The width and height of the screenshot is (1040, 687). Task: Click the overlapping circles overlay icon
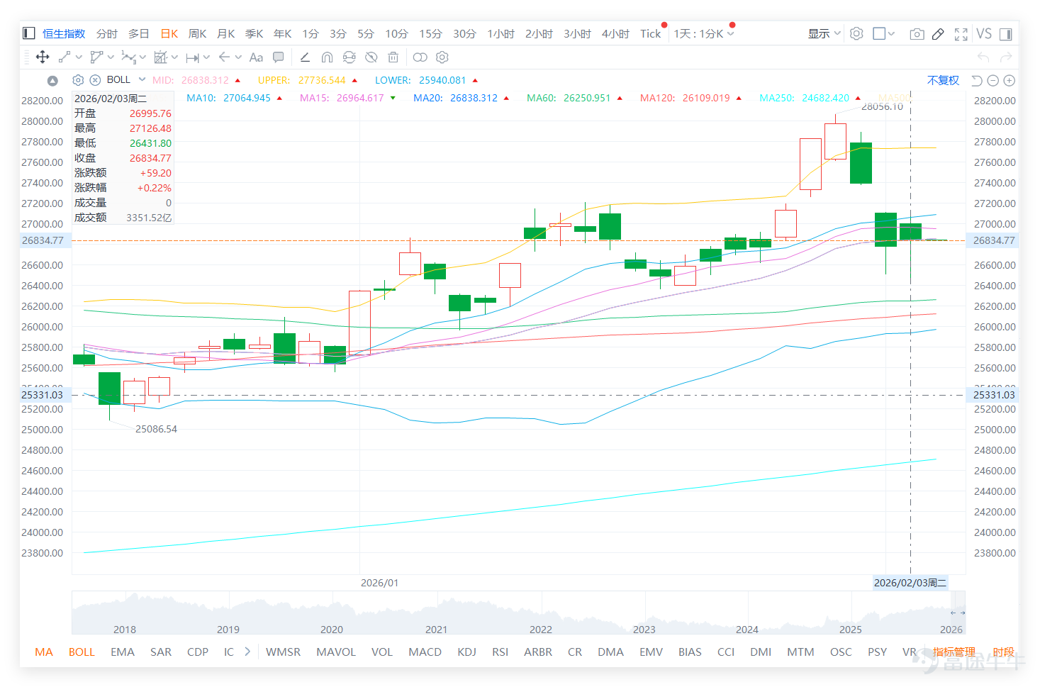pyautogui.click(x=420, y=57)
